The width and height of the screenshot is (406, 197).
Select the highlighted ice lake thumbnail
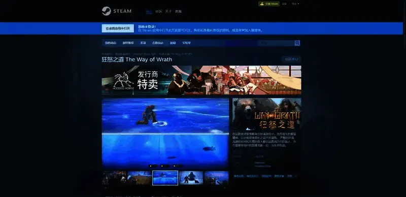point(165,178)
